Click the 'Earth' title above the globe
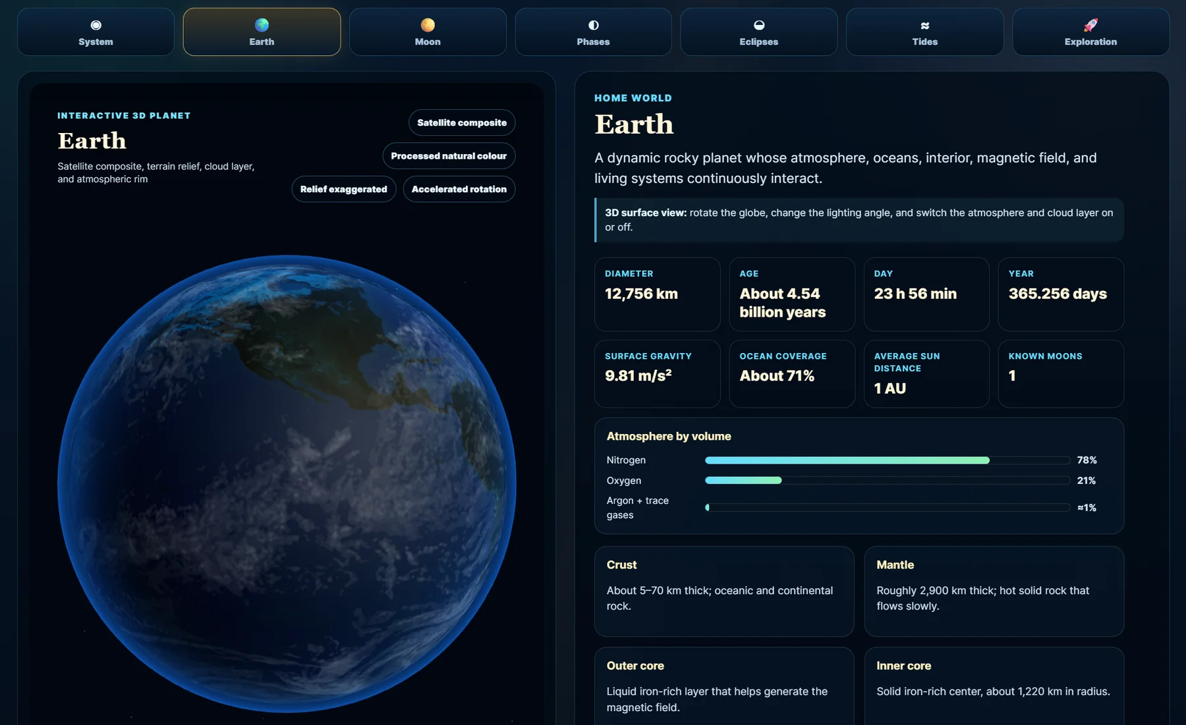1186x725 pixels. click(x=92, y=141)
